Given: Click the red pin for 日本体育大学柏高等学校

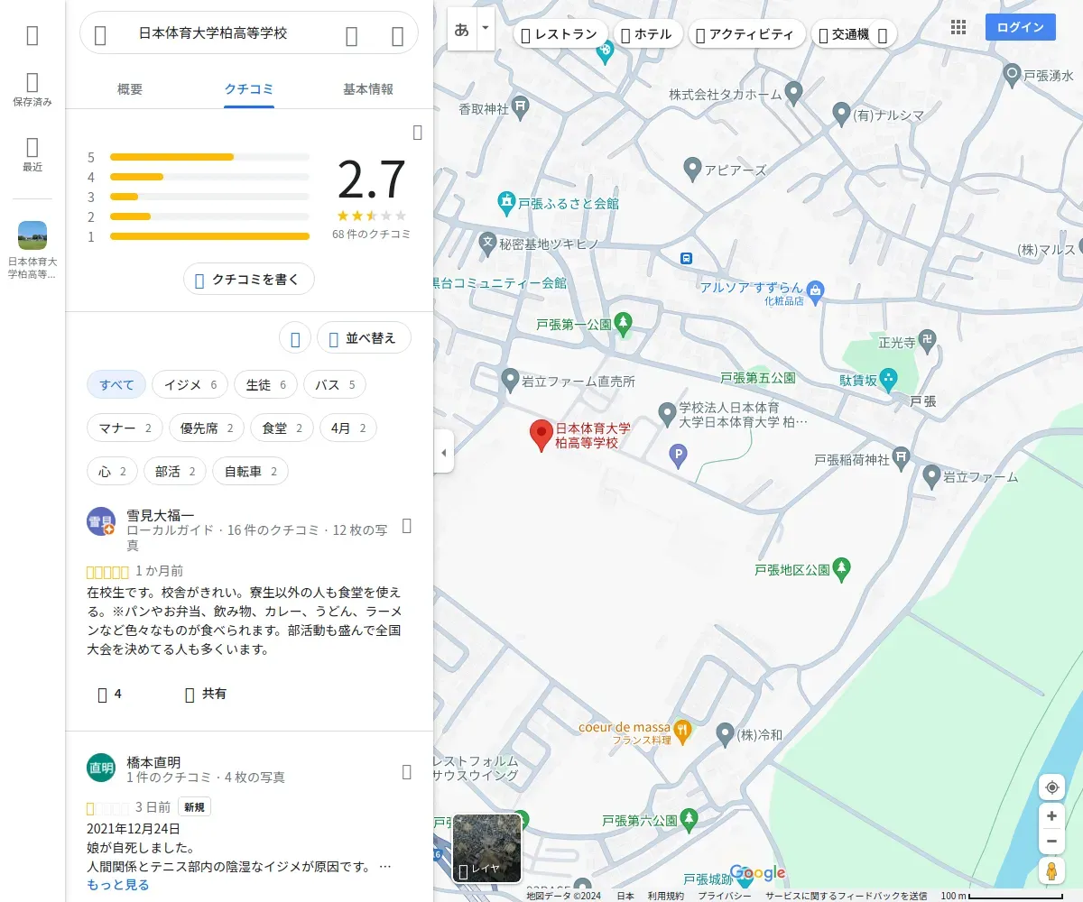Looking at the screenshot, I should click(x=541, y=436).
